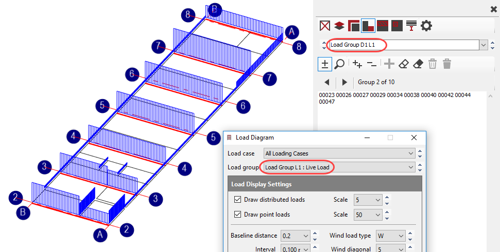Viewport: 500px width, 252px height.
Task: Click the grey single plus icon
Action: [x=389, y=64]
